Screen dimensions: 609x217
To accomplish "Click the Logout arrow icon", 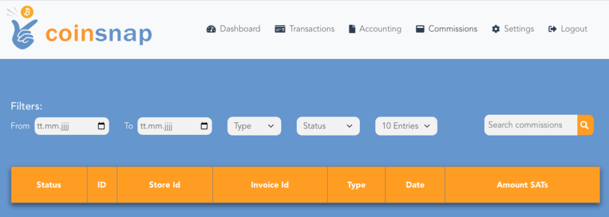I will 553,29.
